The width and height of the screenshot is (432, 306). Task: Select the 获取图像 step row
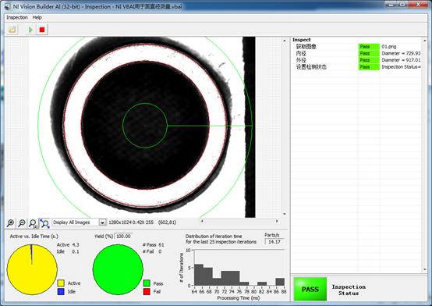coord(356,47)
